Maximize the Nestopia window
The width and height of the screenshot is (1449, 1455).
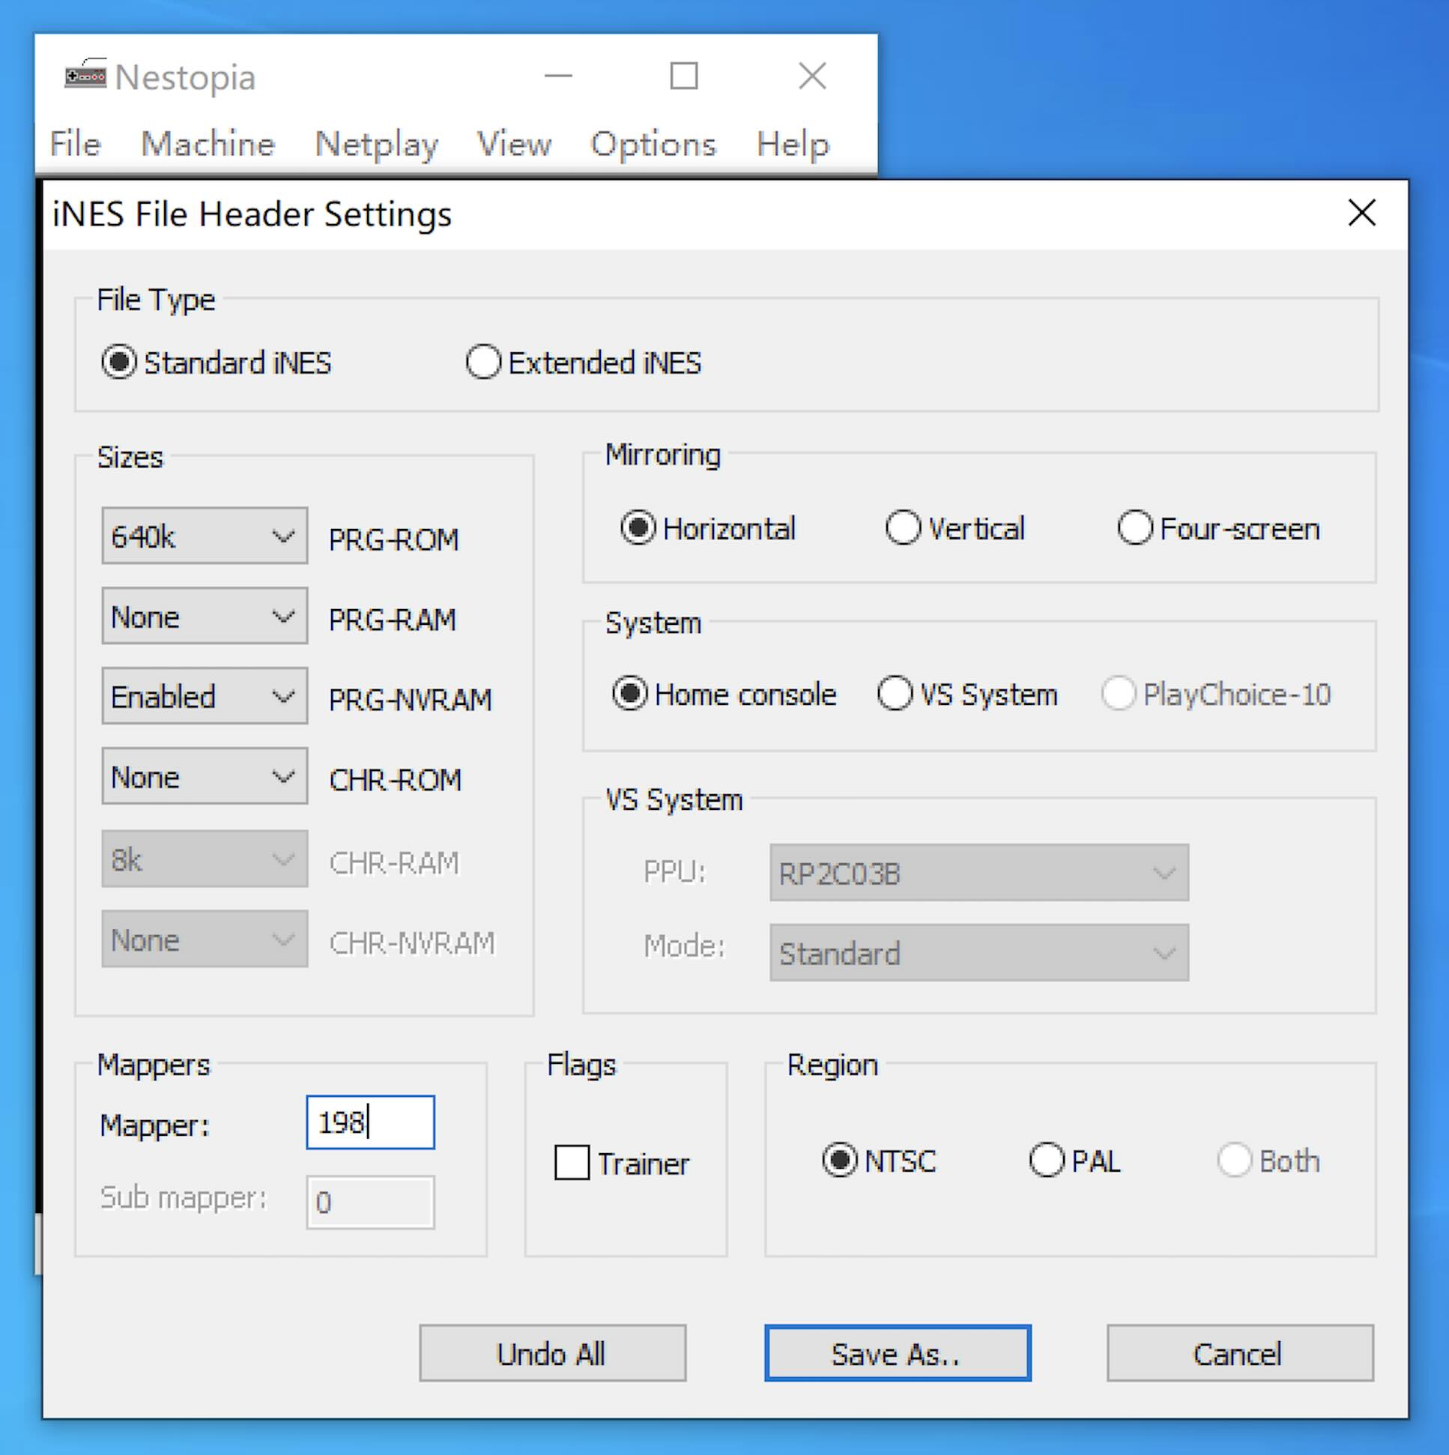click(684, 76)
